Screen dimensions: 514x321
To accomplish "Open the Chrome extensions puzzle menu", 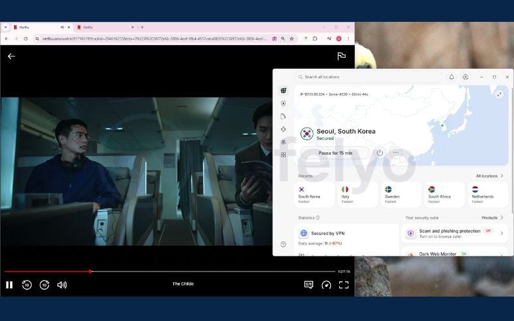I will click(x=315, y=39).
